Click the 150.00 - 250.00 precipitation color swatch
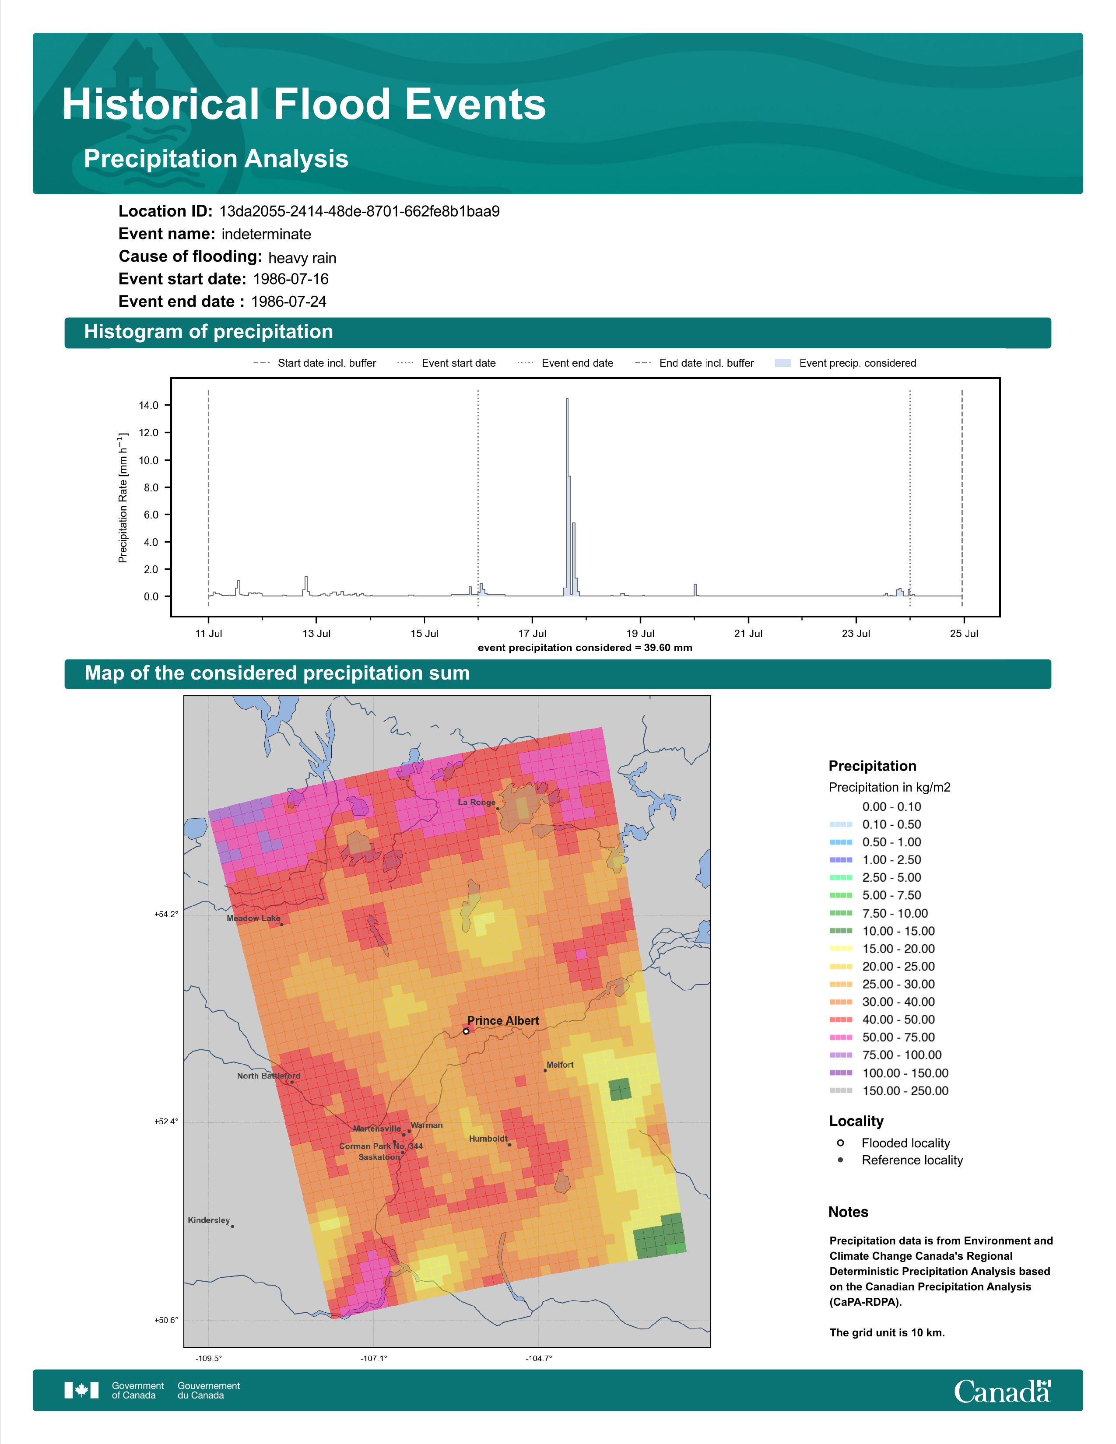 [841, 1091]
